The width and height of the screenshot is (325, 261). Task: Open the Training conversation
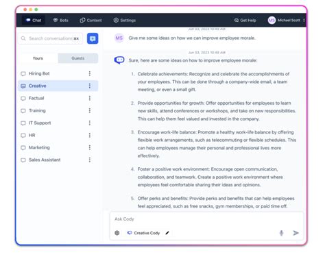point(58,110)
